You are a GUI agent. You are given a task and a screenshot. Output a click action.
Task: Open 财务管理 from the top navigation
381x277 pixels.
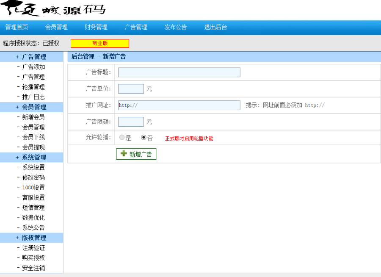(96, 27)
